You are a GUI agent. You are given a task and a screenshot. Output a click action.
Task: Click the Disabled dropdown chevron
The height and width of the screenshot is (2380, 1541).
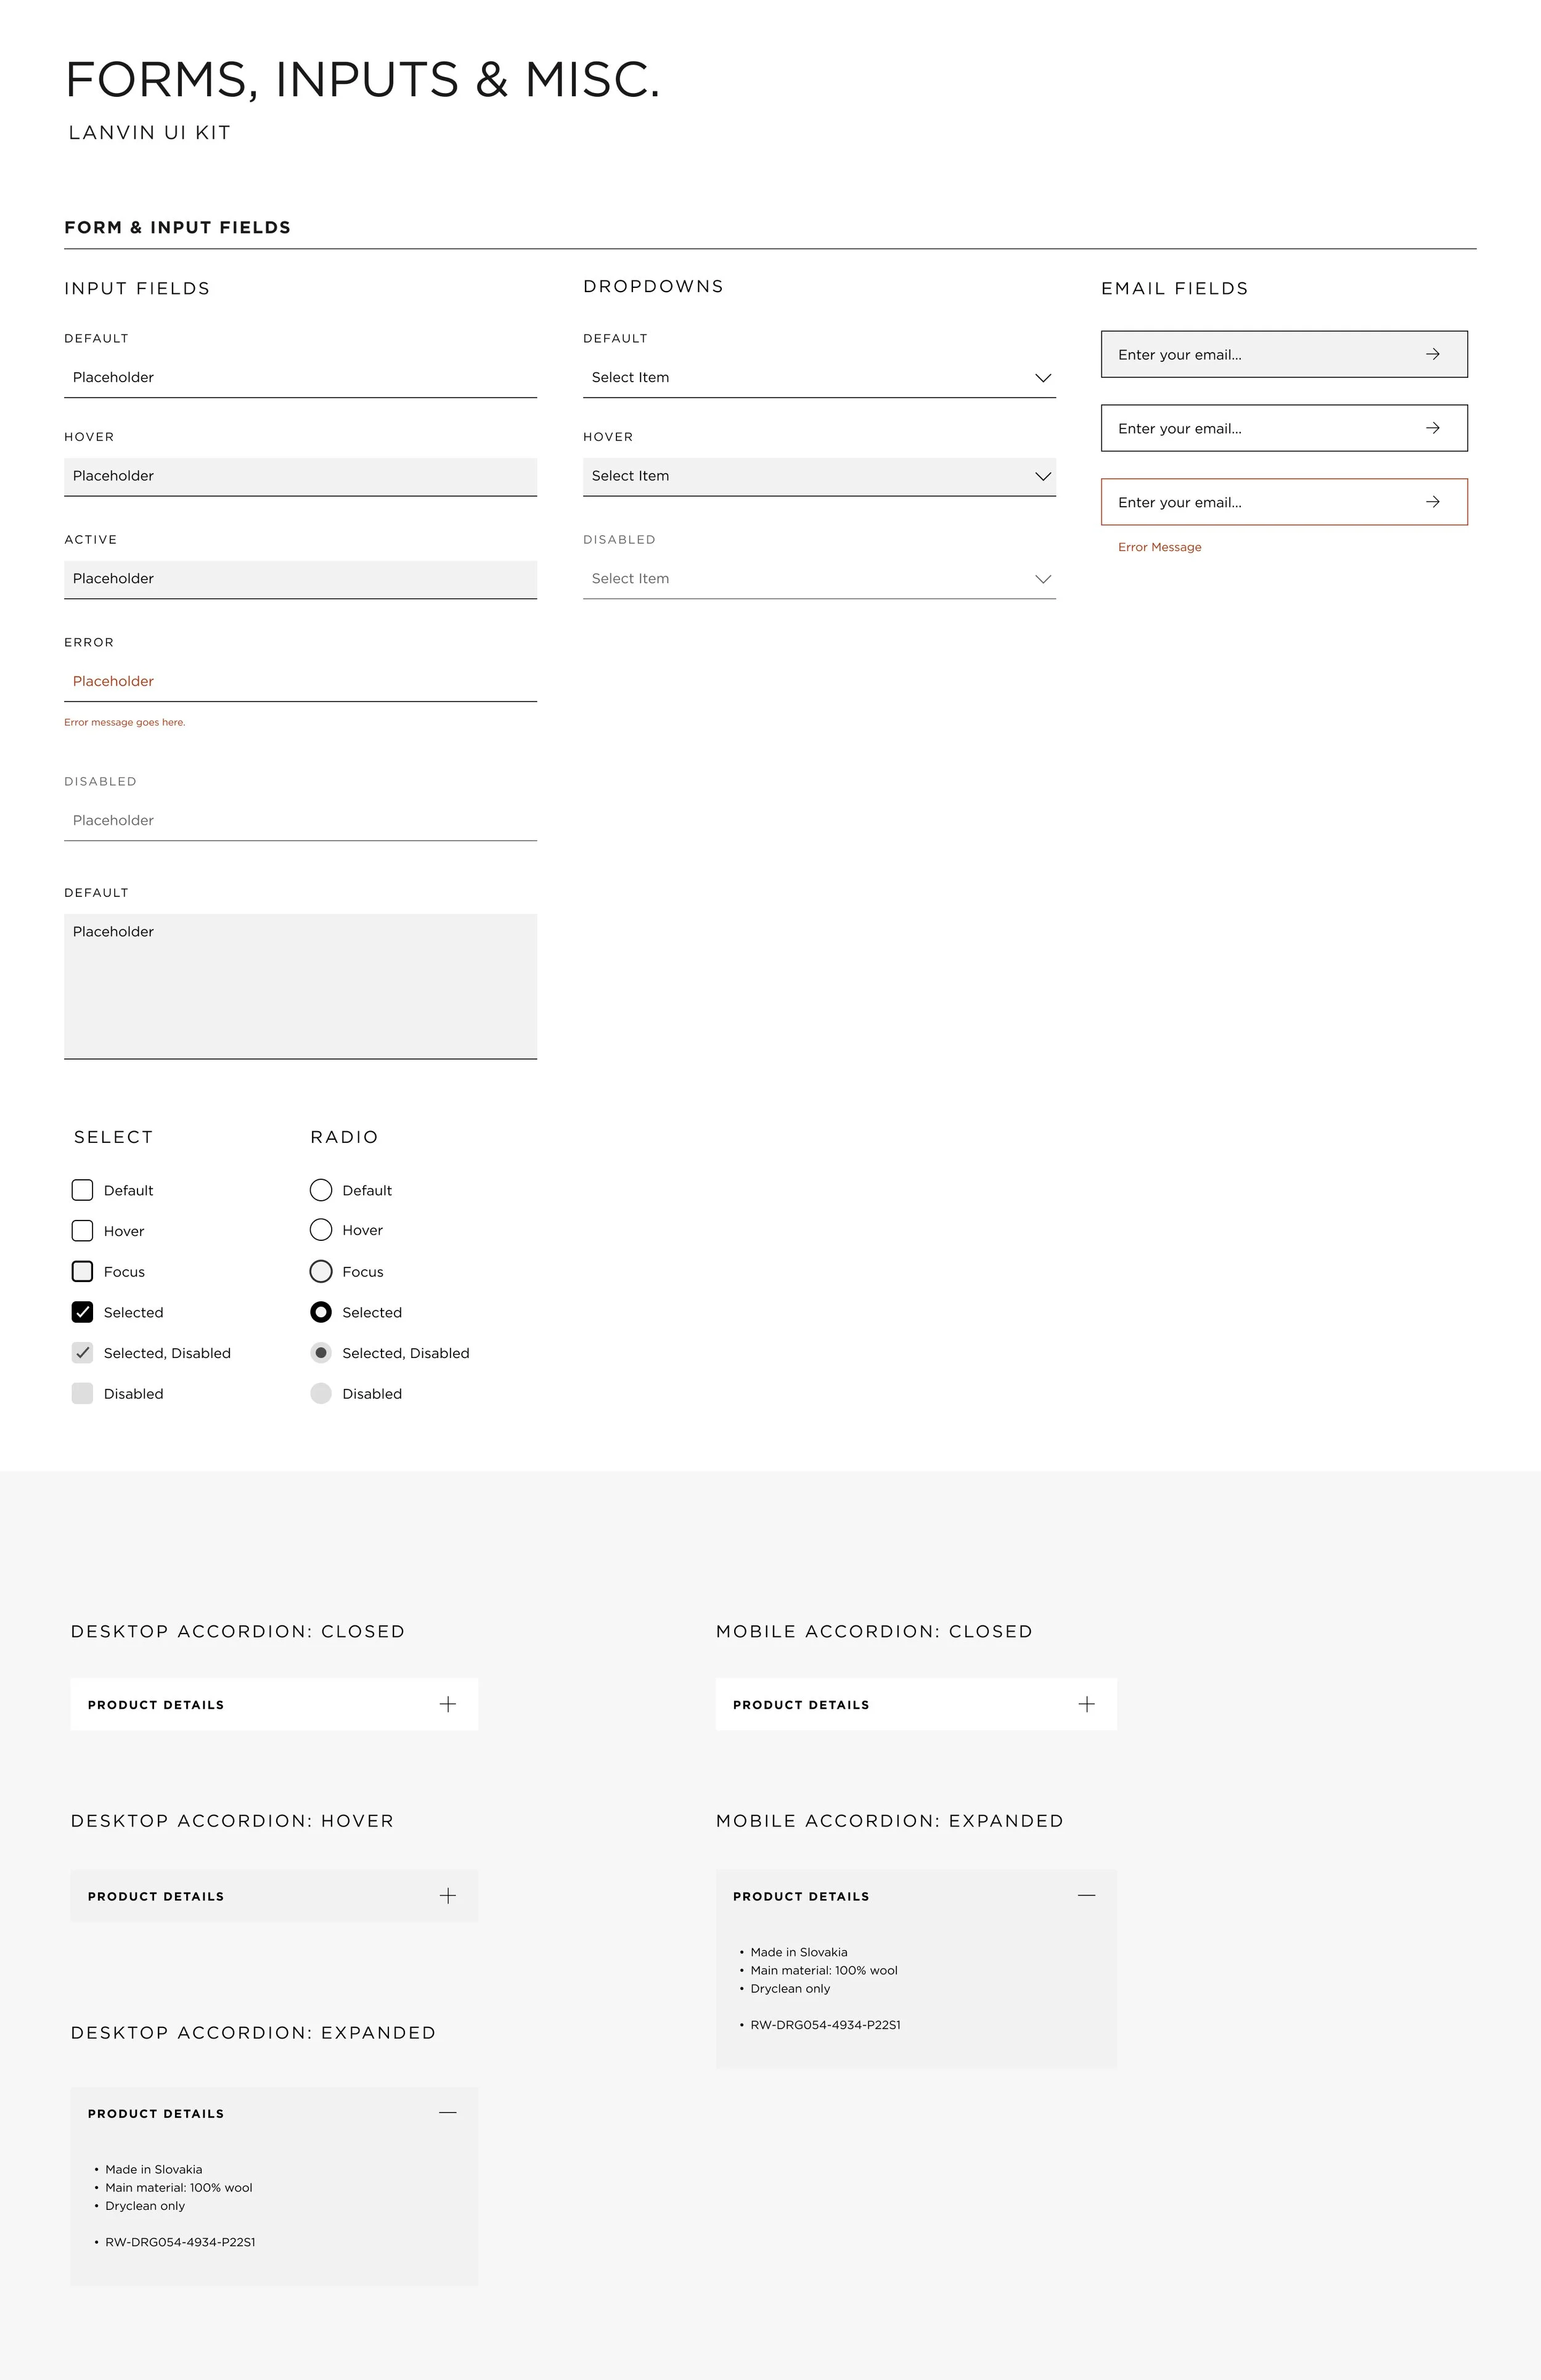pos(1043,579)
